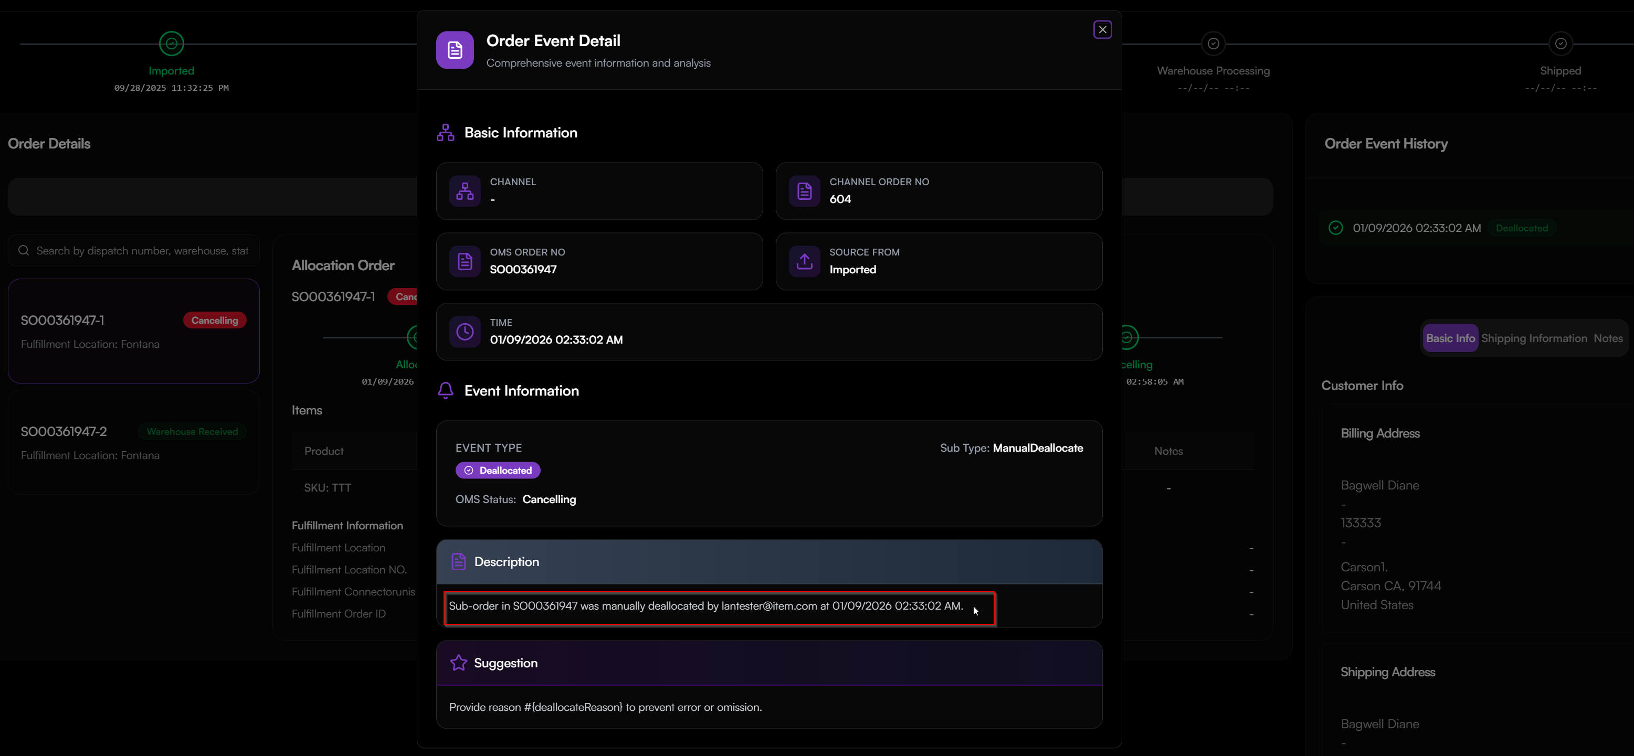
Task: Close the Order Event Detail dialog
Action: pos(1102,29)
